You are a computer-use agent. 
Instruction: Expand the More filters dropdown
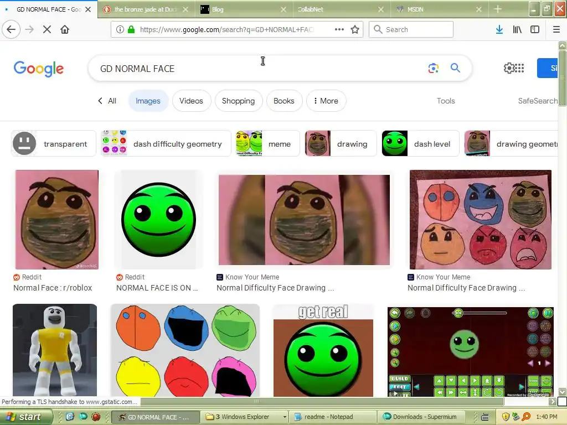tap(326, 101)
